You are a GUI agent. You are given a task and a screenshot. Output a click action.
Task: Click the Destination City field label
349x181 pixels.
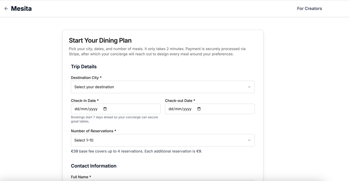point(86,78)
